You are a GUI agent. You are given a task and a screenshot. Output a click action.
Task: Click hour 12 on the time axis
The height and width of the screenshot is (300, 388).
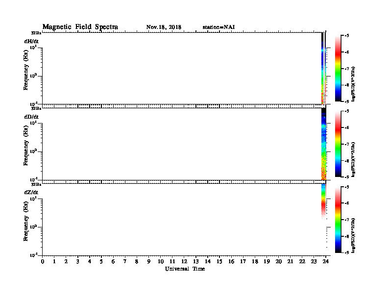point(184,262)
